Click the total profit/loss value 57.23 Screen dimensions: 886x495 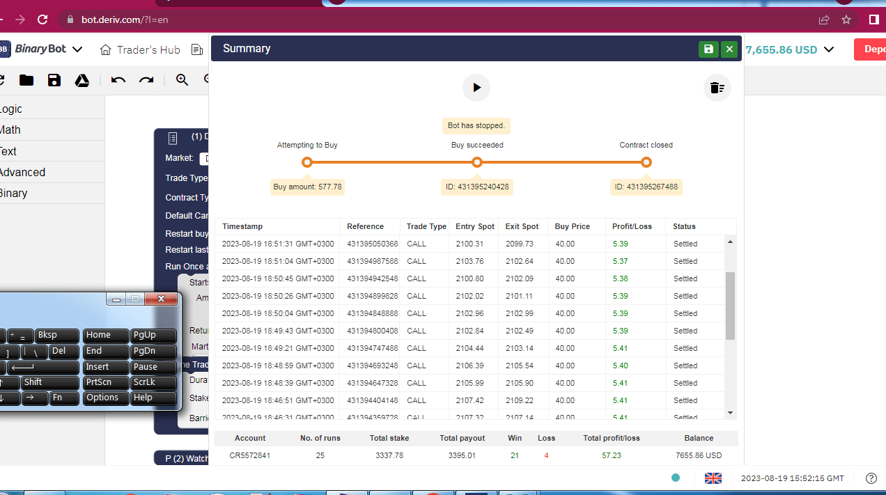click(612, 455)
